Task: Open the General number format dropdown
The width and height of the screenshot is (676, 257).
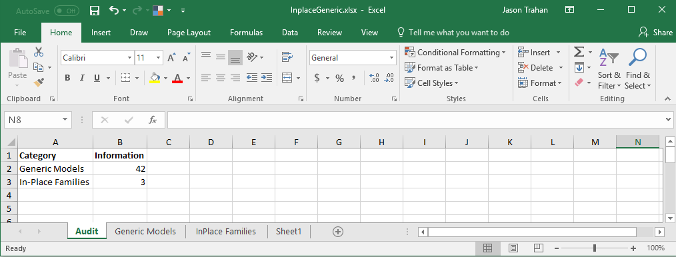Action: pyautogui.click(x=392, y=58)
